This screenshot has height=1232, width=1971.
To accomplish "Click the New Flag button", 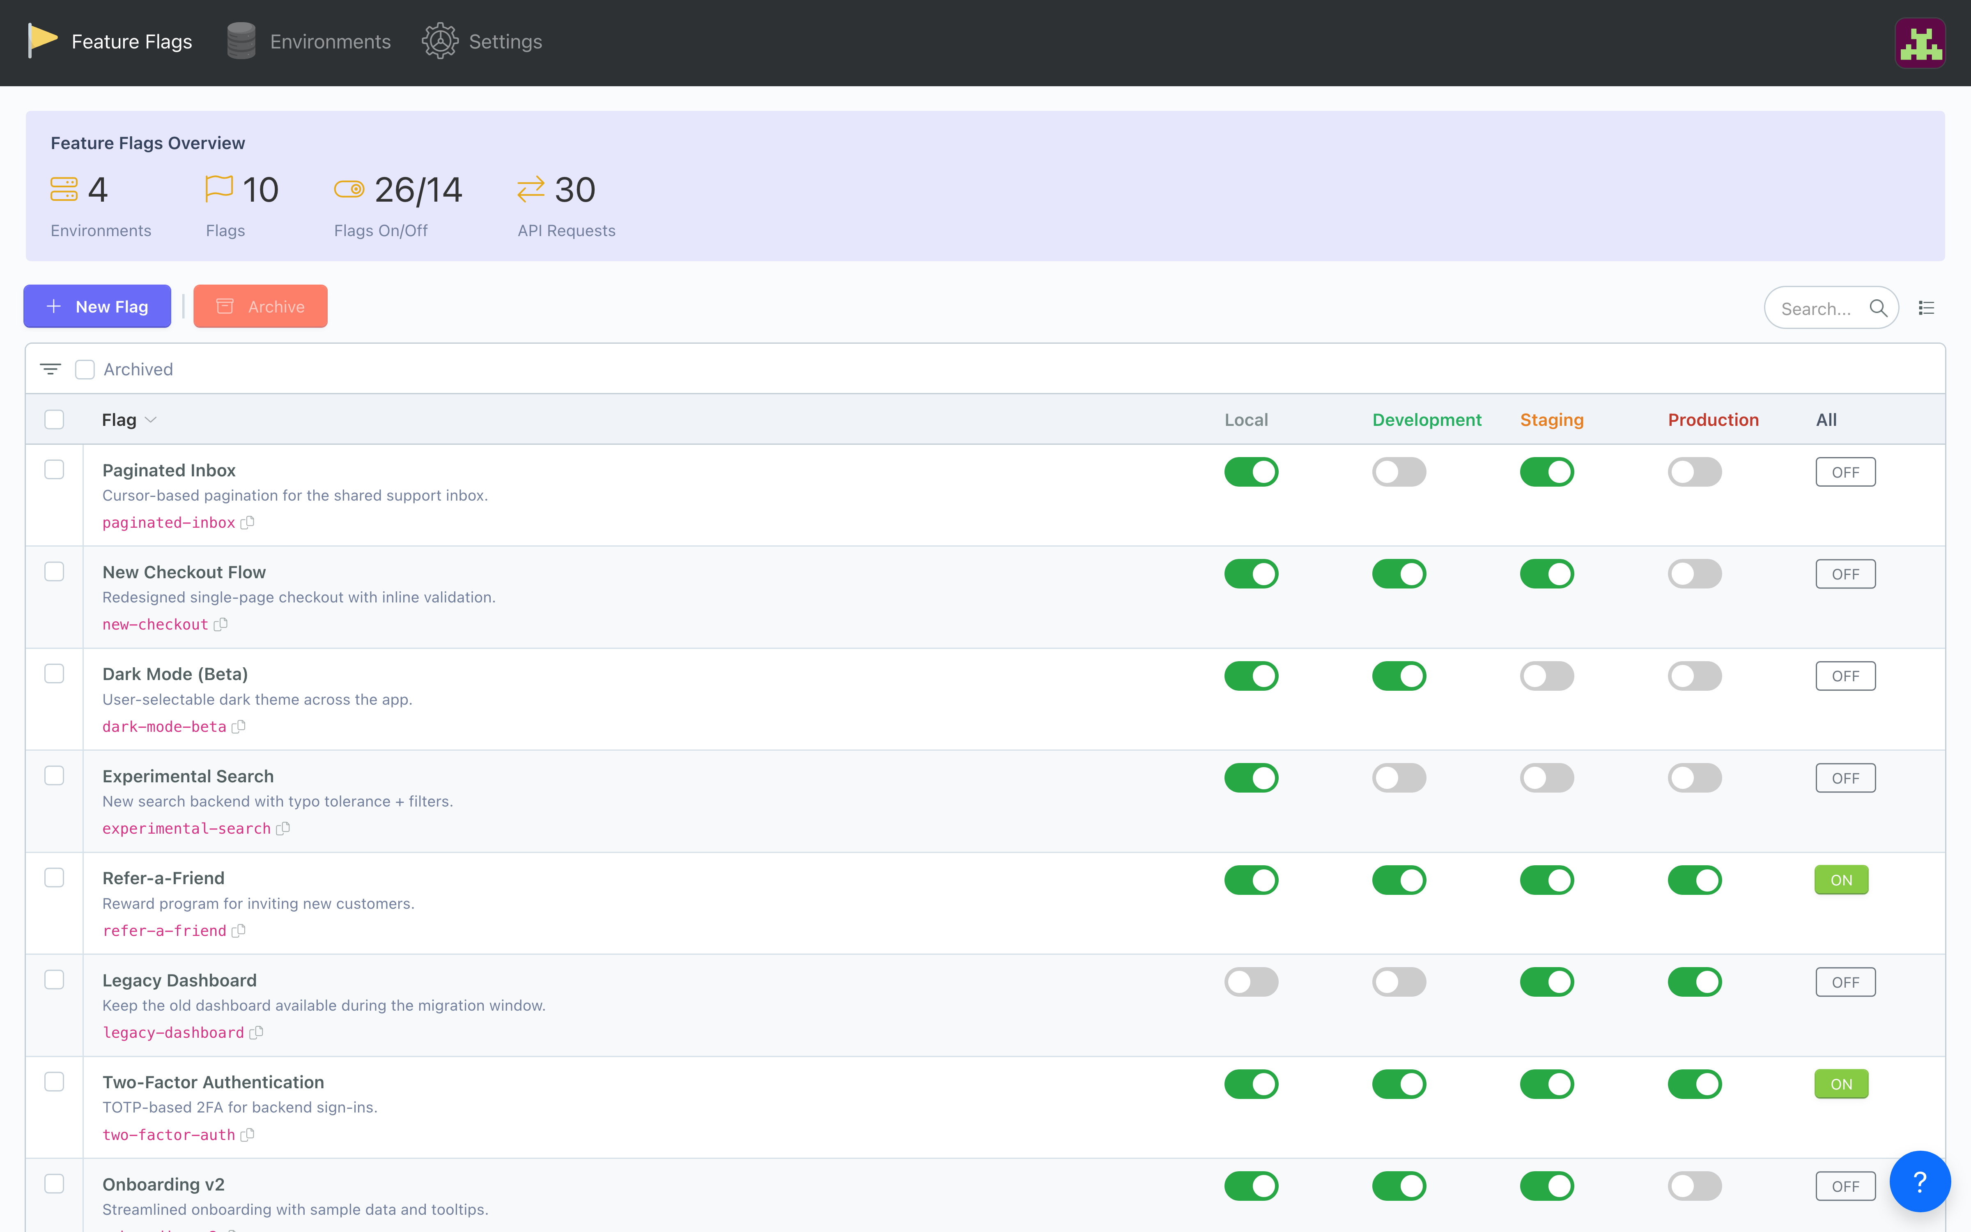I will pos(98,306).
